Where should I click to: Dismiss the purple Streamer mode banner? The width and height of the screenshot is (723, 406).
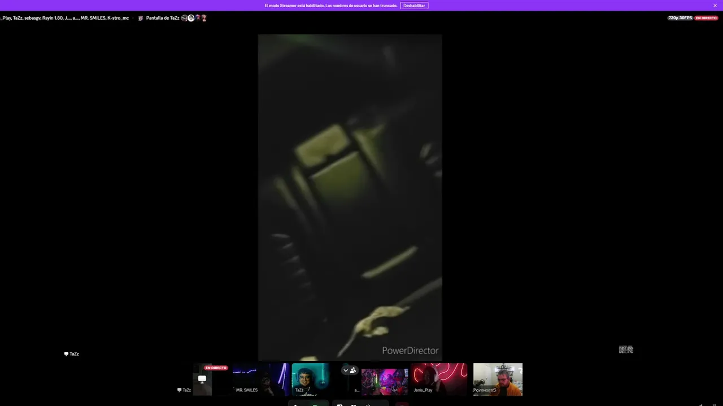(715, 6)
